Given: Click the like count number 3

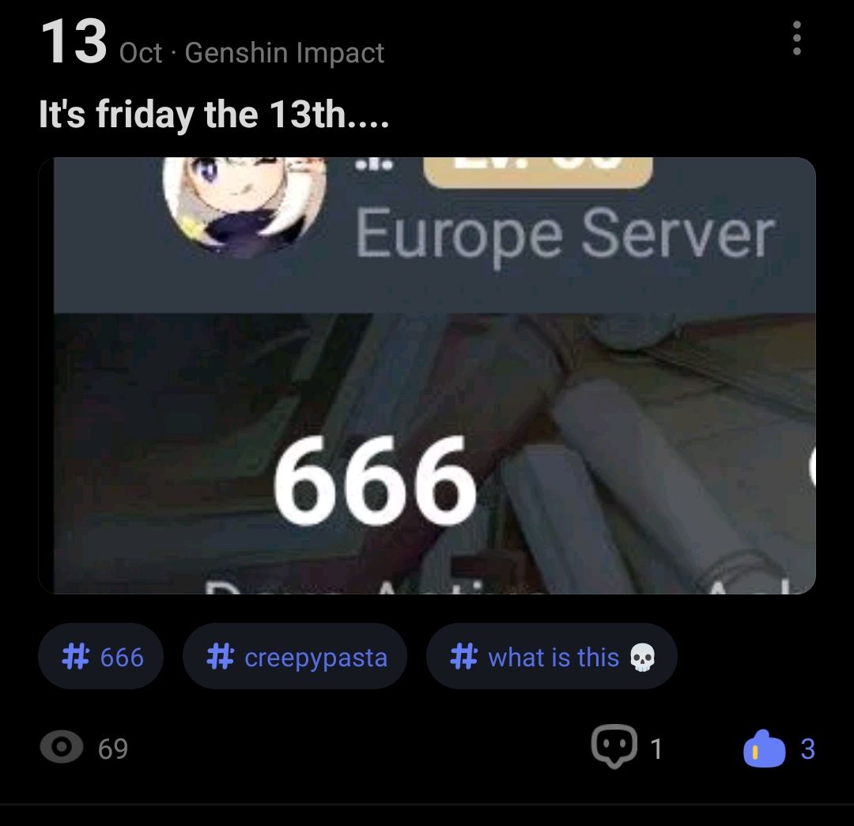Looking at the screenshot, I should pos(807,749).
